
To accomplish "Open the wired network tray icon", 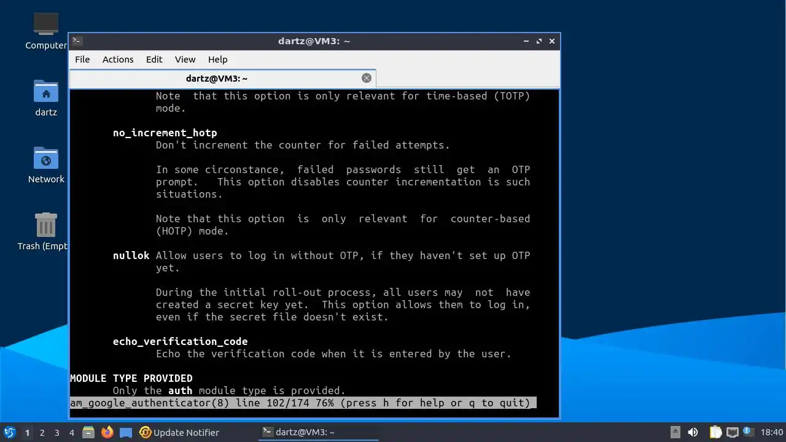I will [732, 432].
